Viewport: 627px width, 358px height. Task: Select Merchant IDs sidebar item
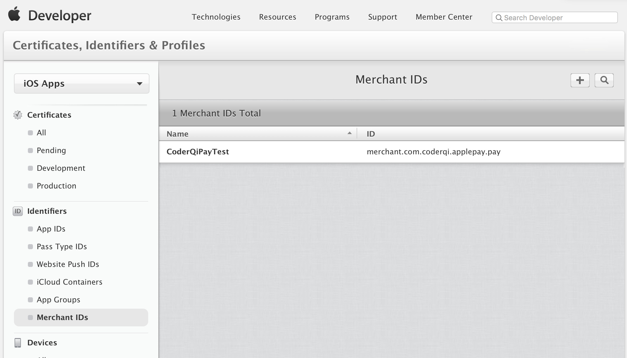(62, 317)
